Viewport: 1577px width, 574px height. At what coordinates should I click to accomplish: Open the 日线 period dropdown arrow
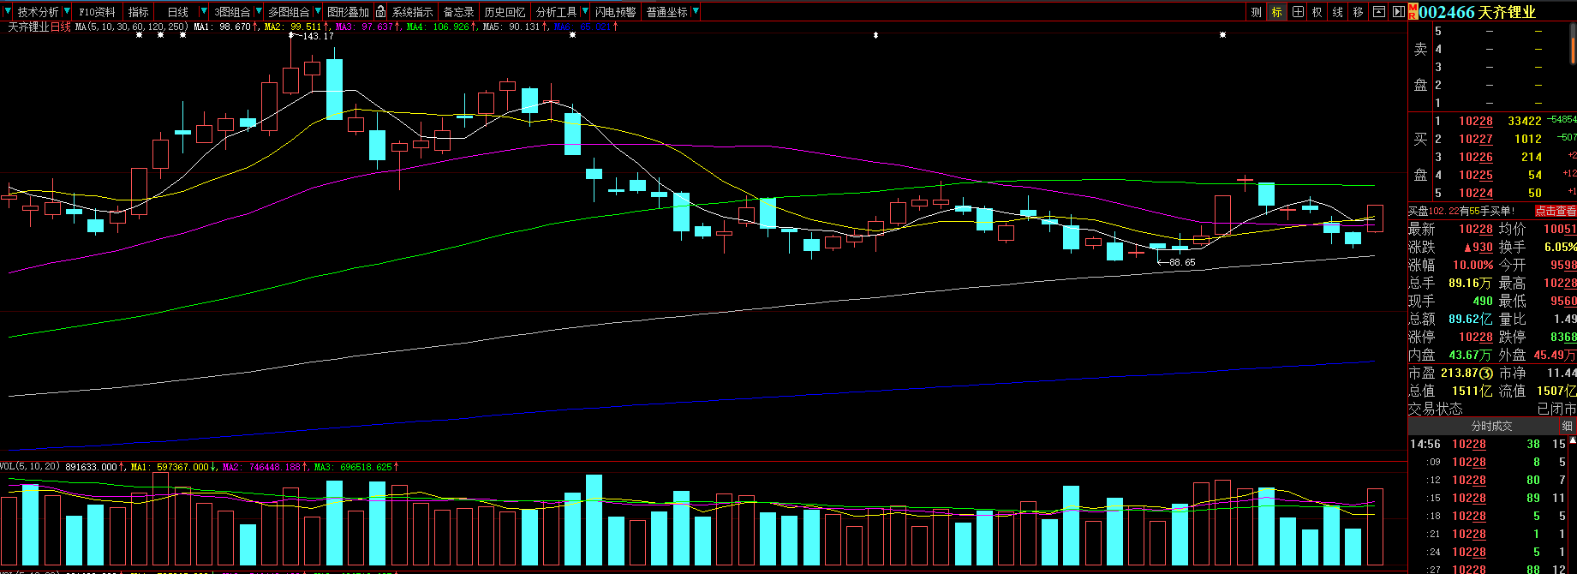[203, 12]
